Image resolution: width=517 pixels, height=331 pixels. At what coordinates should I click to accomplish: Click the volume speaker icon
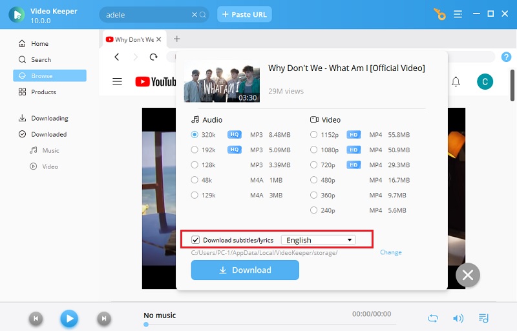pyautogui.click(x=458, y=318)
